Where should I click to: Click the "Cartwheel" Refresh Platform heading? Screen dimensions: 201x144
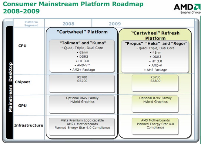[x=155, y=36]
